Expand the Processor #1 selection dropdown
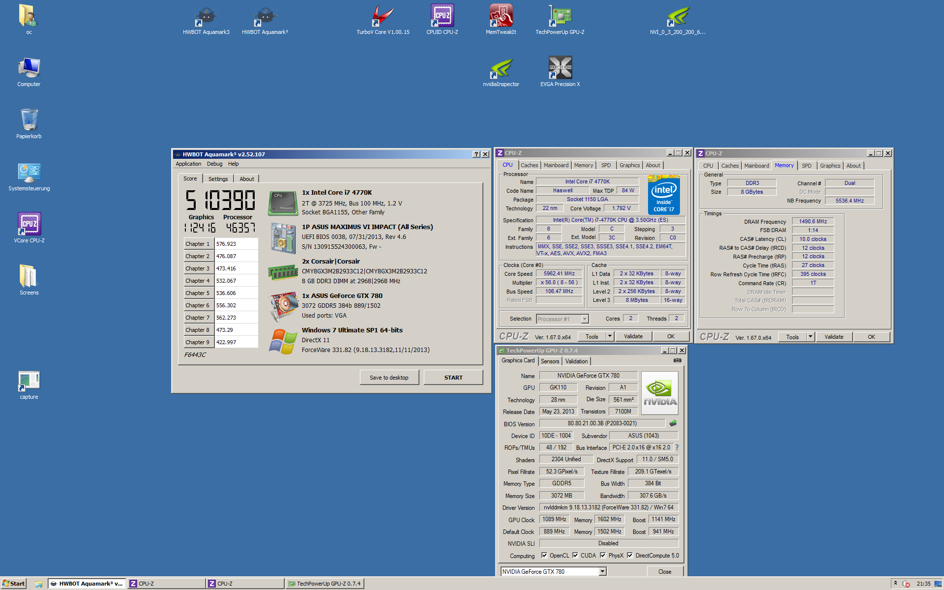This screenshot has height=590, width=944. (585, 319)
